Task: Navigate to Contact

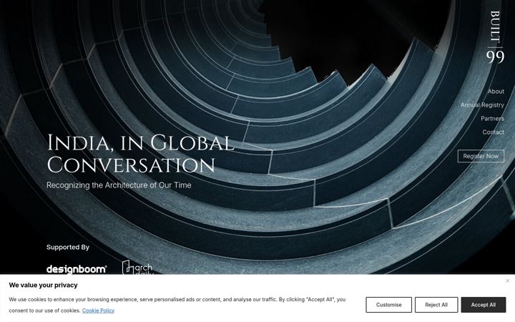Action: [x=493, y=132]
